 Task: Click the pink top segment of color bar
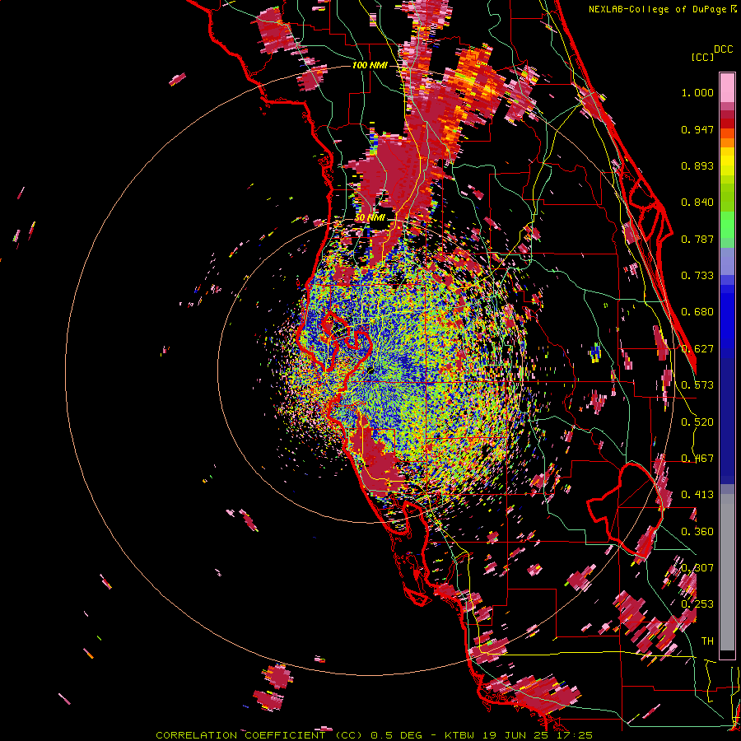coord(727,87)
